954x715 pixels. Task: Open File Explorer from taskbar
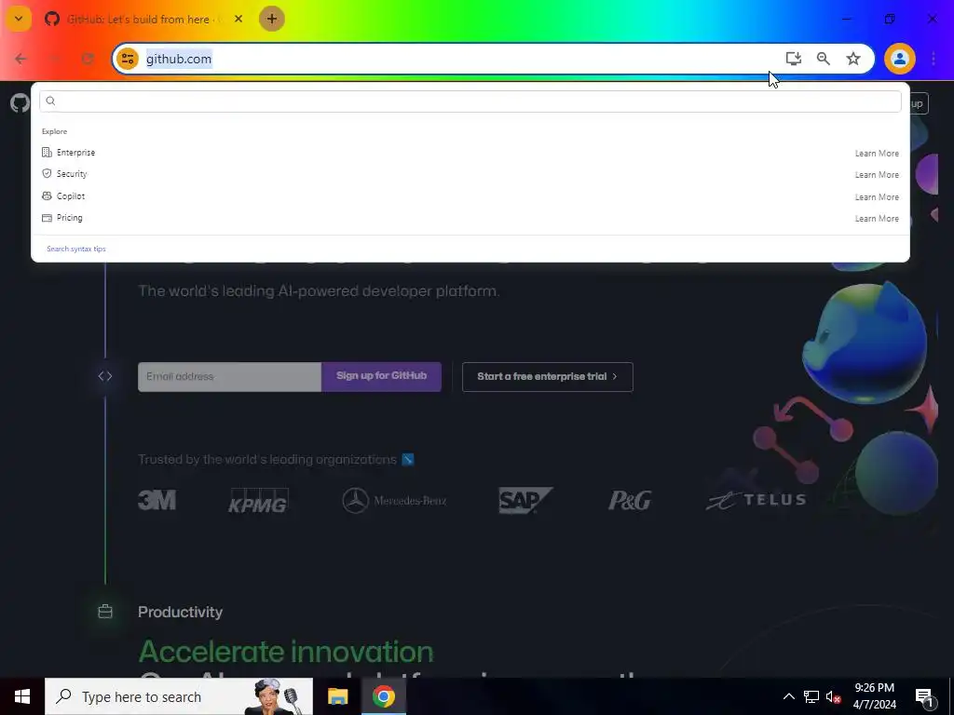[x=337, y=696]
